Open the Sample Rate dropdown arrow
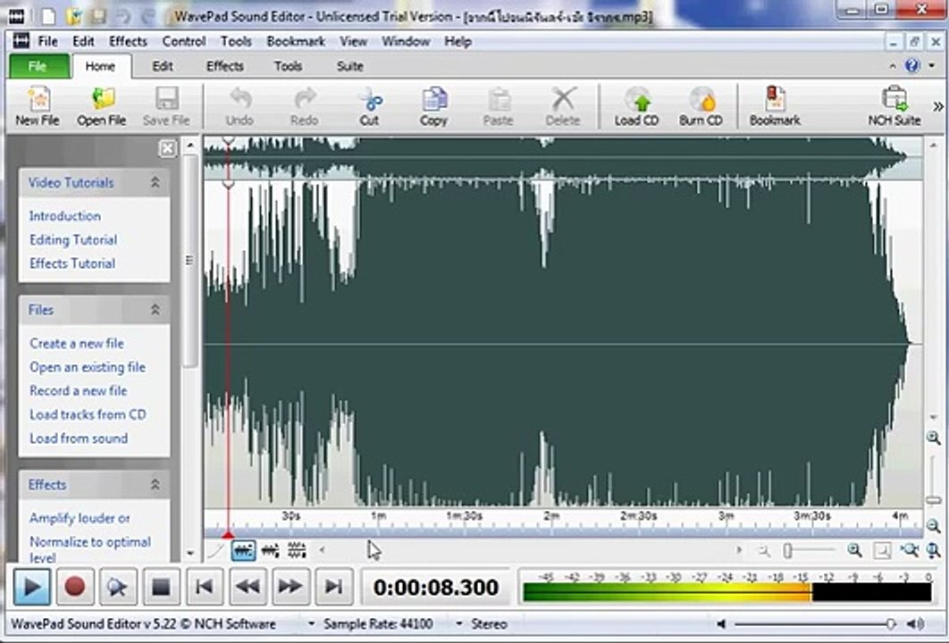The height and width of the screenshot is (643, 949). pos(311,623)
